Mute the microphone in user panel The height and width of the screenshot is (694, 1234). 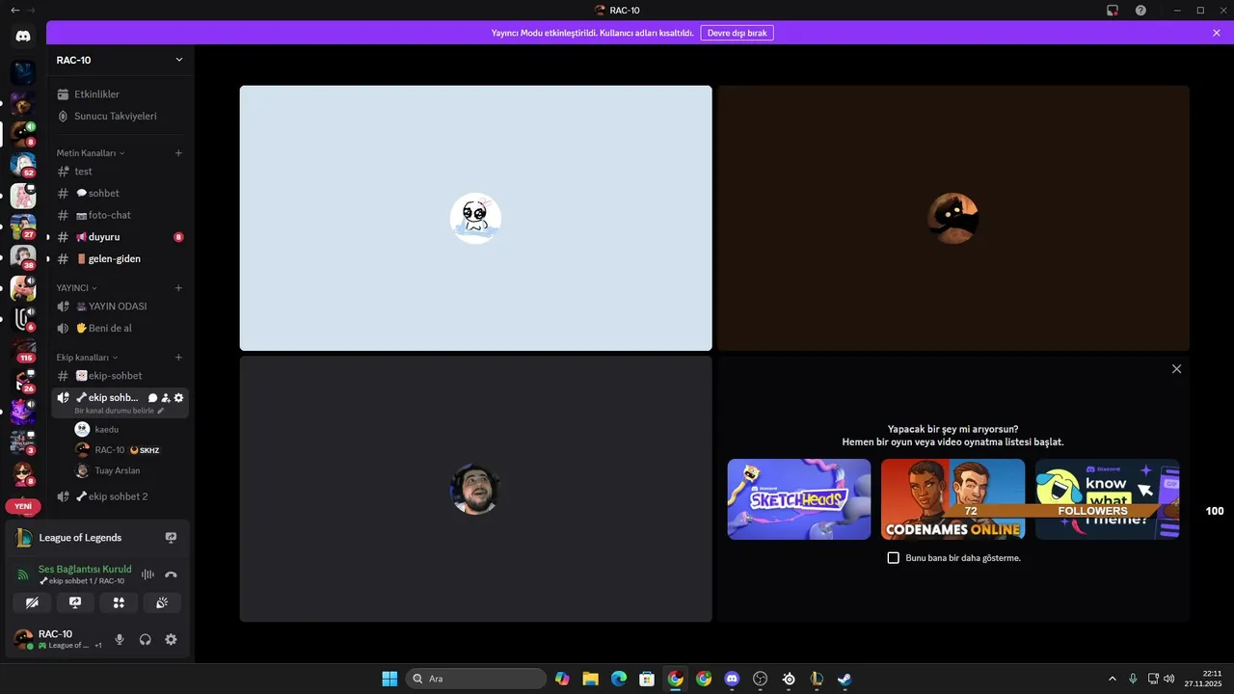pos(120,639)
